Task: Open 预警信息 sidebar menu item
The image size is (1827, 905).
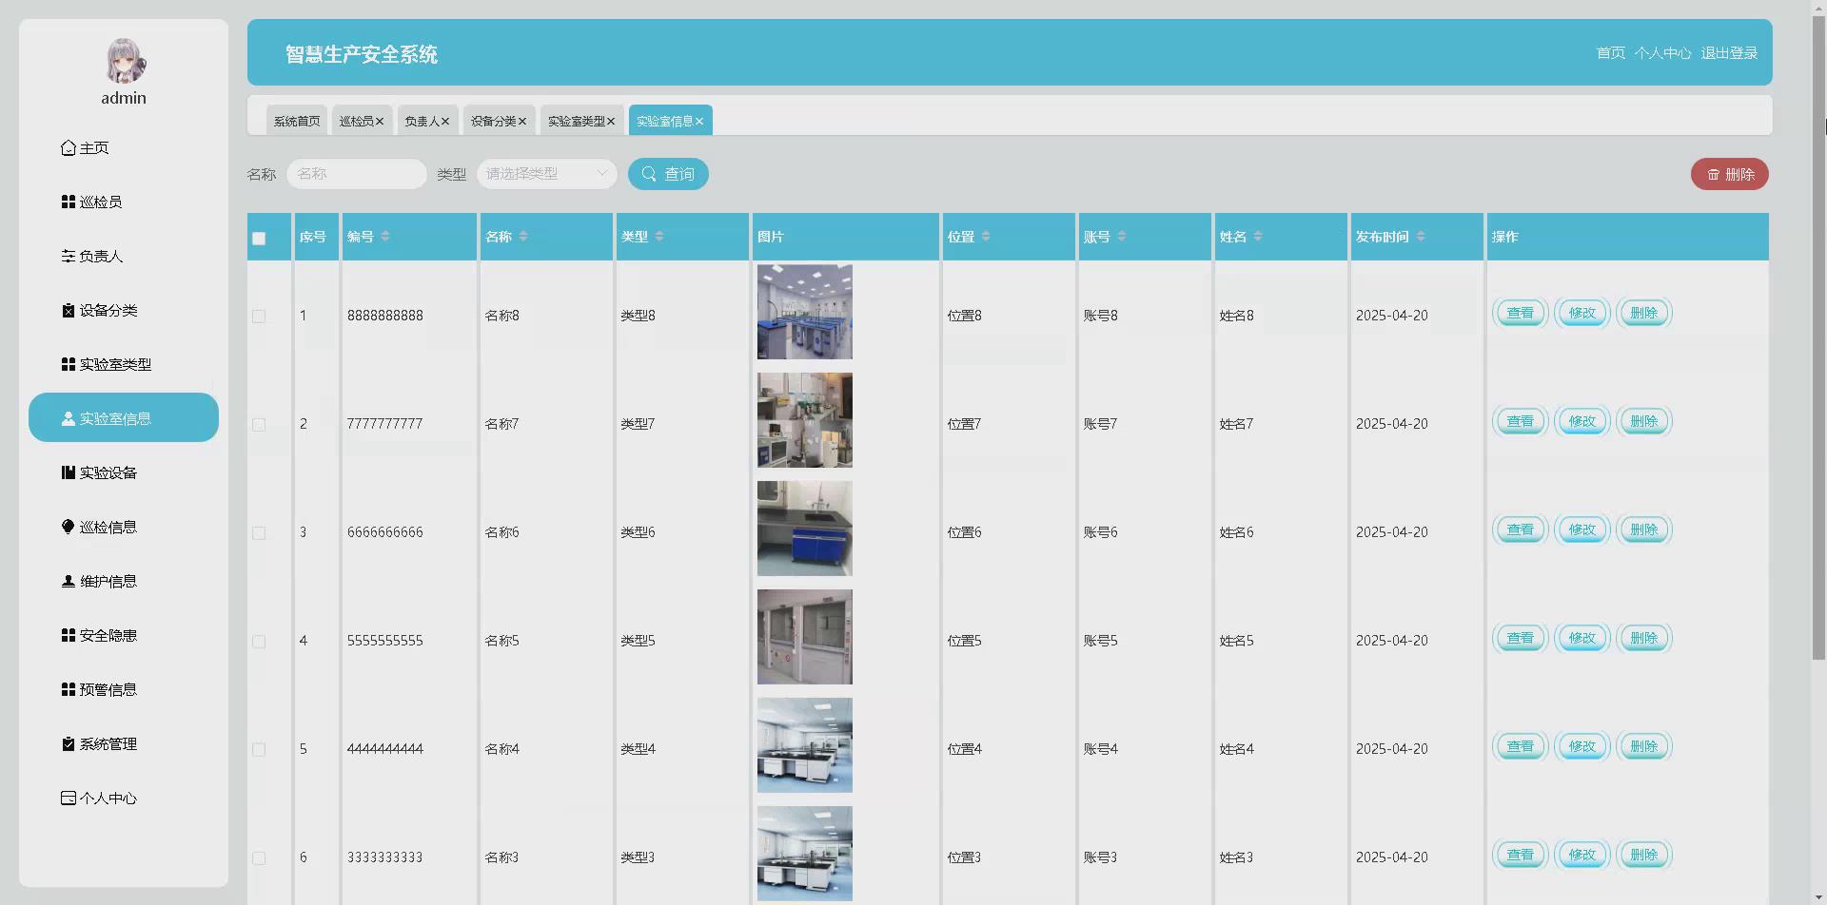Action: point(124,690)
